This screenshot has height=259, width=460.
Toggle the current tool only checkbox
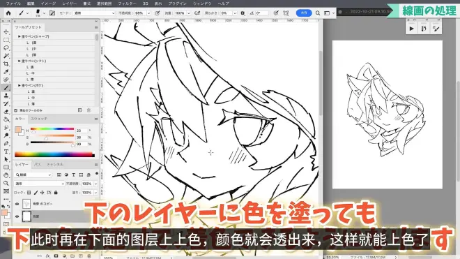pos(16,110)
